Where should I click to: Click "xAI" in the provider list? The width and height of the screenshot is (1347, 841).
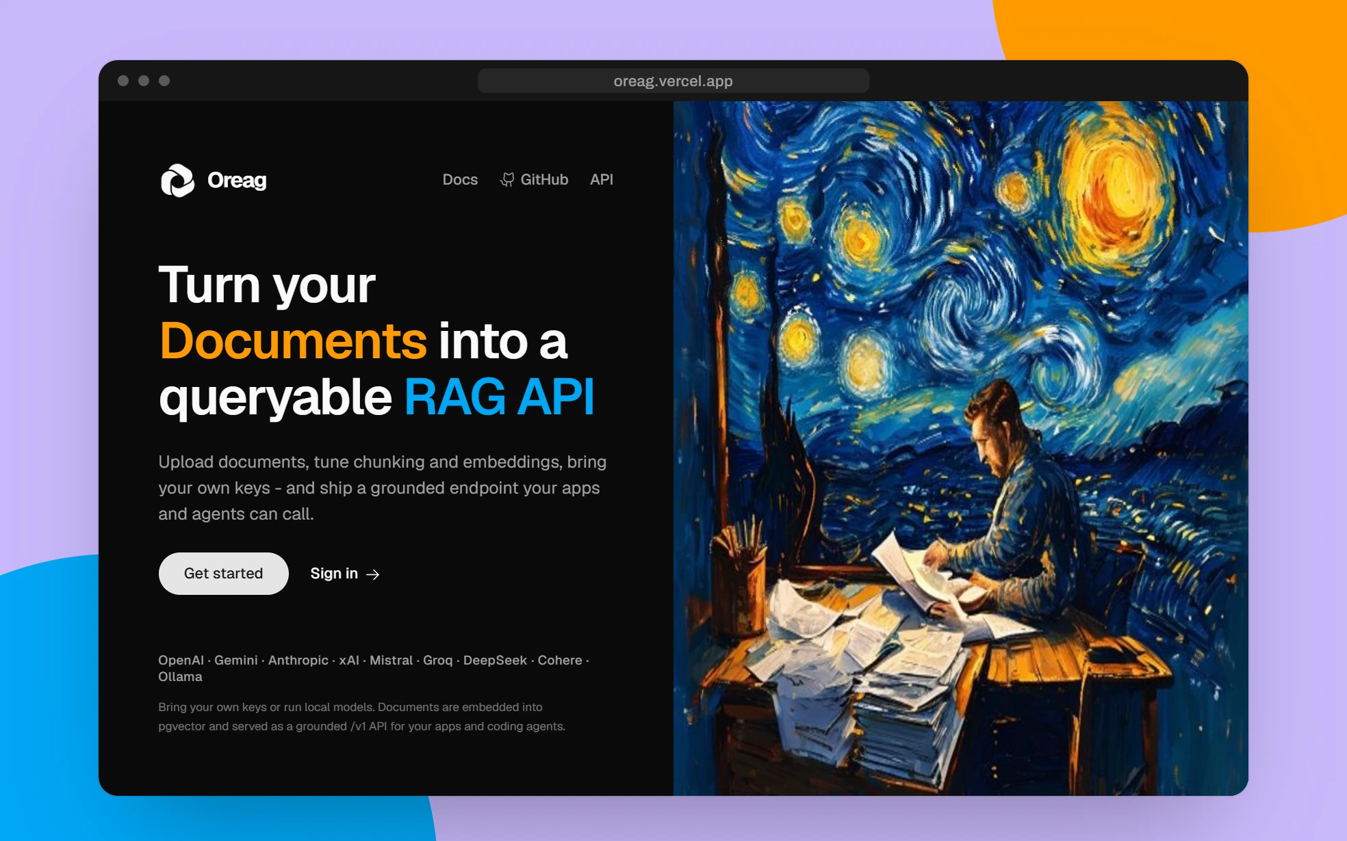pyautogui.click(x=349, y=660)
